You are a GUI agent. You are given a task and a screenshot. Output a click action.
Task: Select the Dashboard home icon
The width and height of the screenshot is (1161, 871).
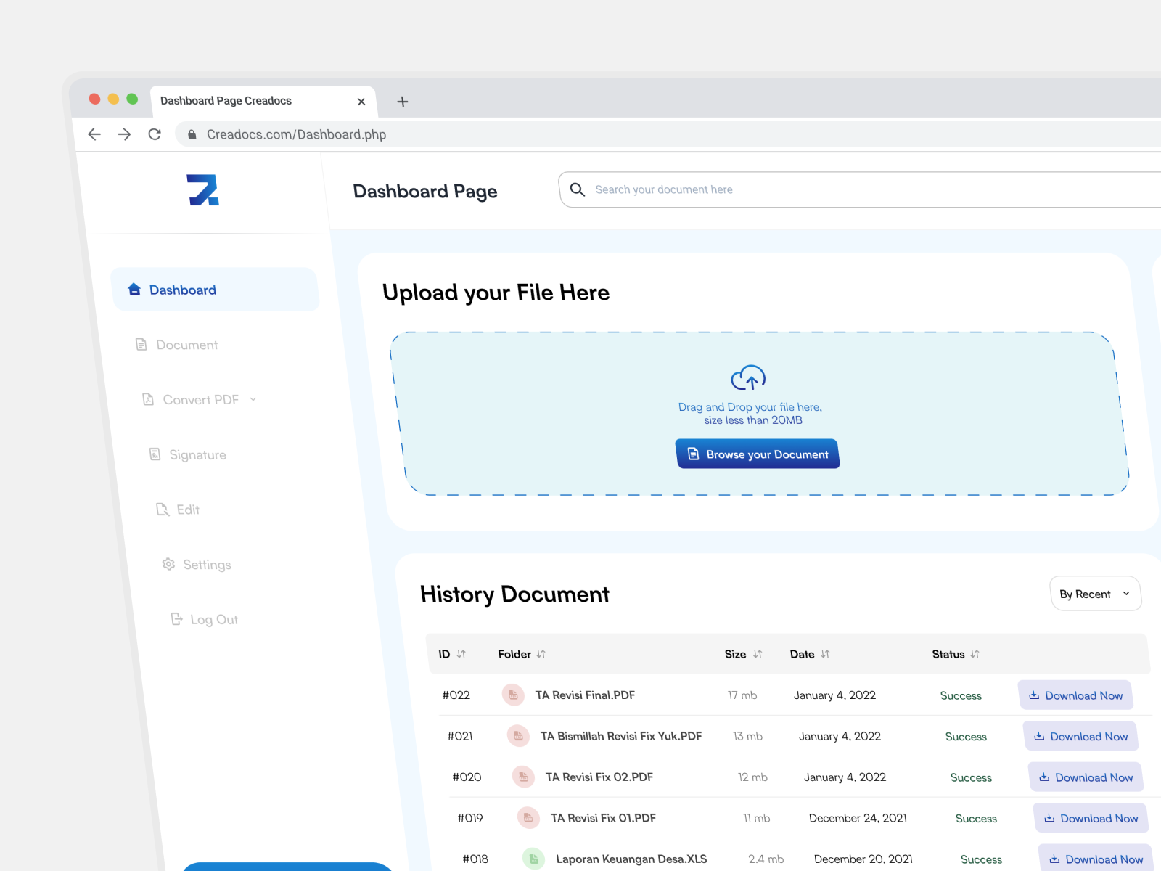tap(134, 289)
